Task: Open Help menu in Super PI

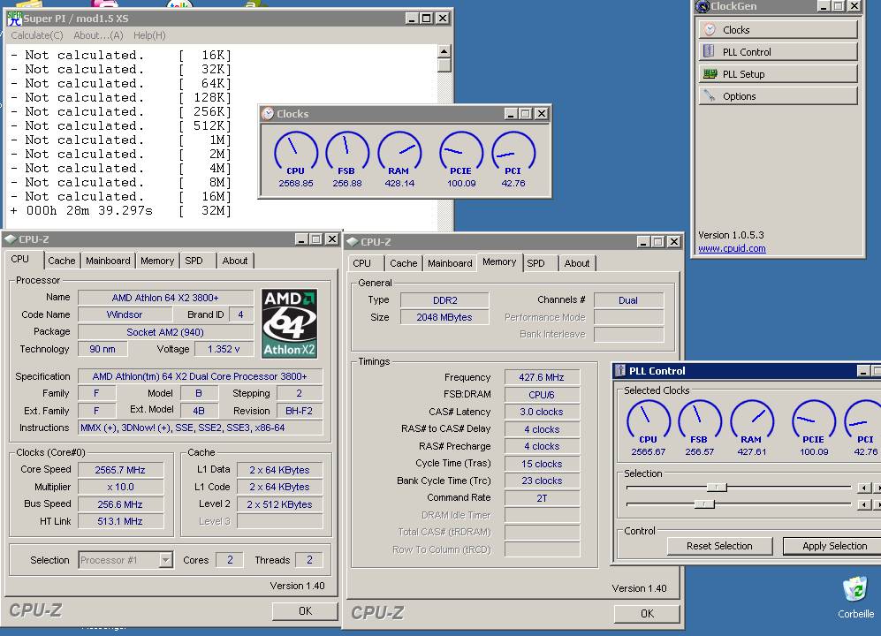Action: point(149,35)
